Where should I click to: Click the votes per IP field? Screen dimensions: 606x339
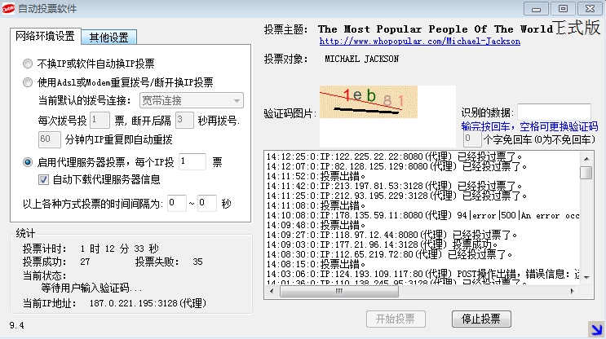coord(192,162)
